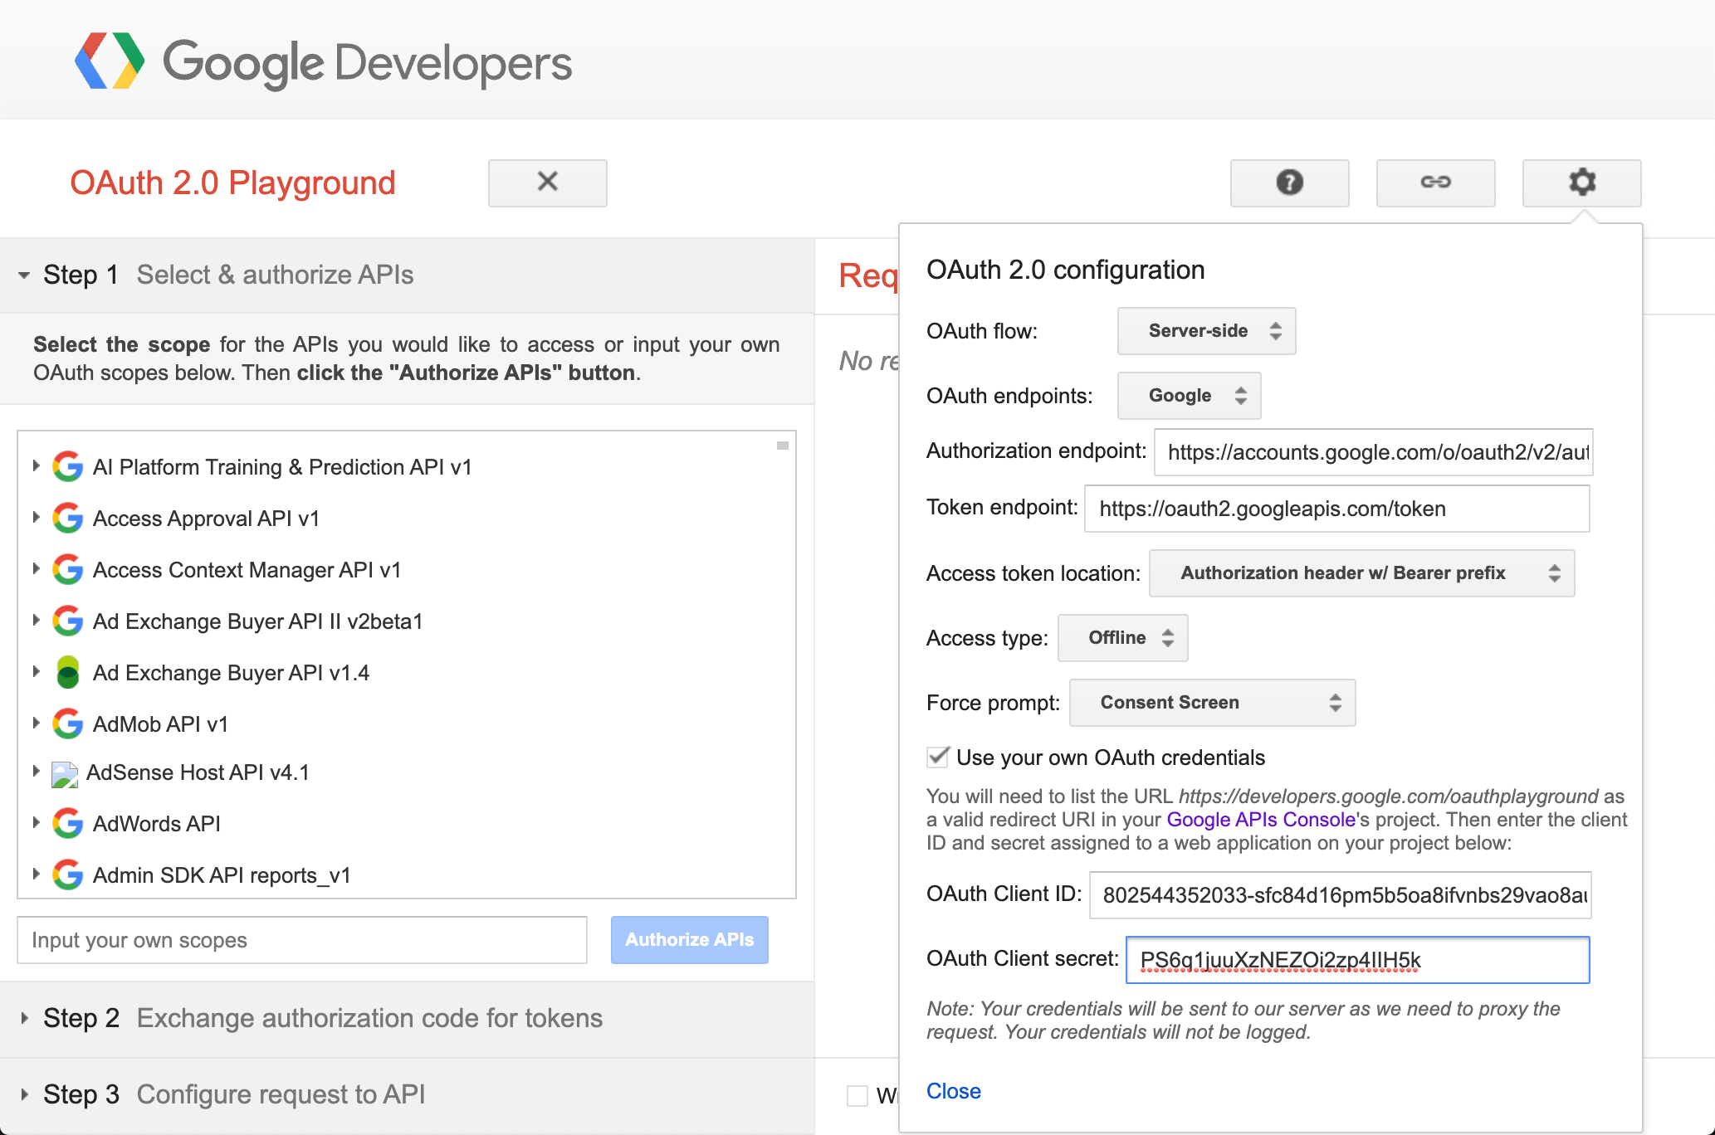Click the Authorize APIs button
The image size is (1715, 1135).
(689, 940)
